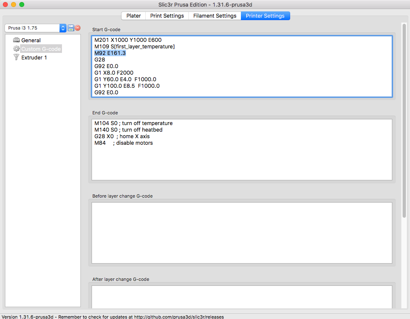Delete preset with red minus icon
The width and height of the screenshot is (410, 319).
[x=78, y=28]
